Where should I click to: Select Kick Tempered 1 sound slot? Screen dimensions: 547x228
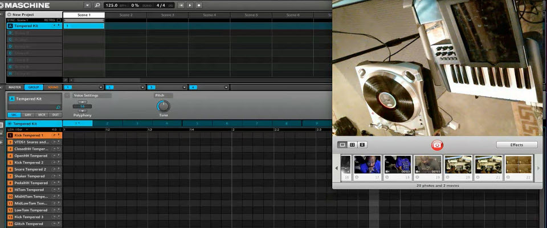34,135
